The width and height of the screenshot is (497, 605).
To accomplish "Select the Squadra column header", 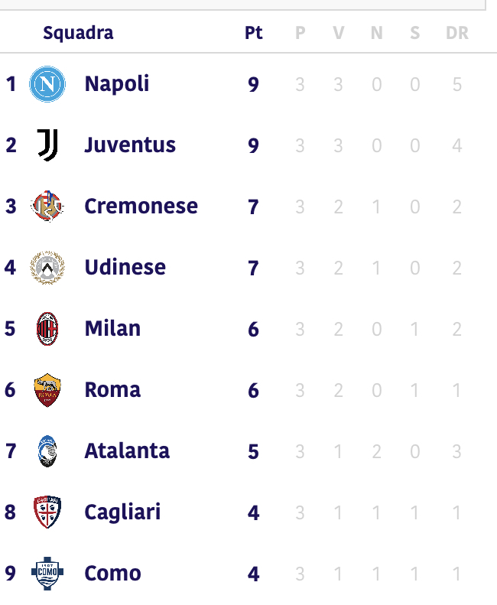I will click(x=78, y=33).
